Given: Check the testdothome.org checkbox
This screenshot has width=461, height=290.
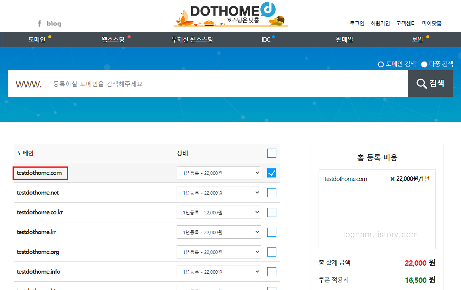Looking at the screenshot, I should point(272,252).
